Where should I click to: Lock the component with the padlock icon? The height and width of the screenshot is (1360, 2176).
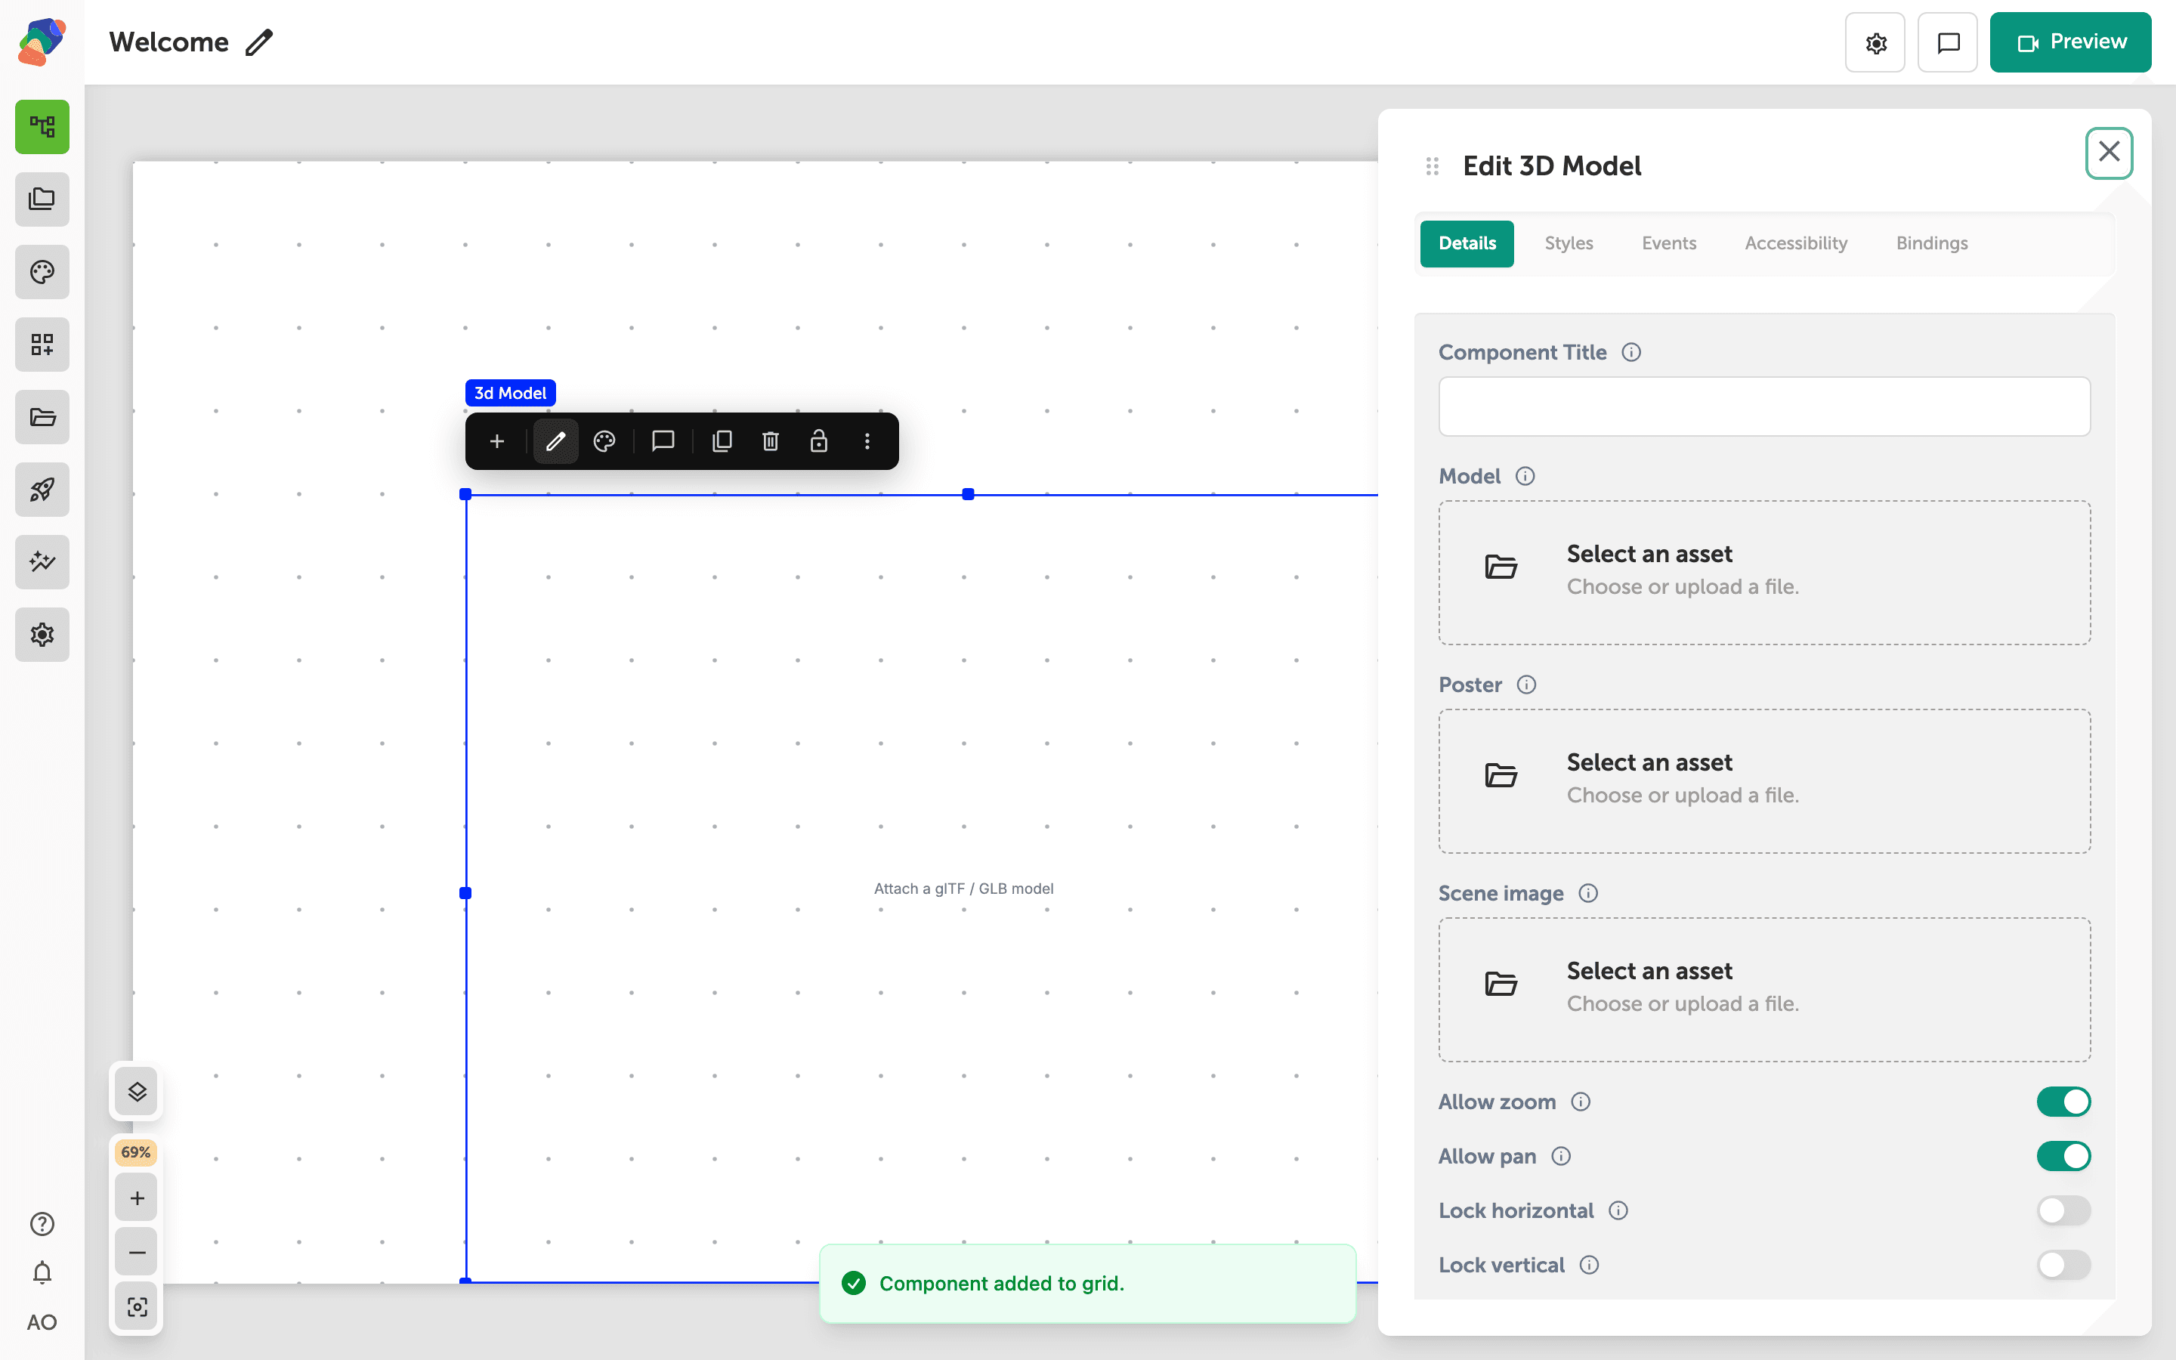(818, 442)
